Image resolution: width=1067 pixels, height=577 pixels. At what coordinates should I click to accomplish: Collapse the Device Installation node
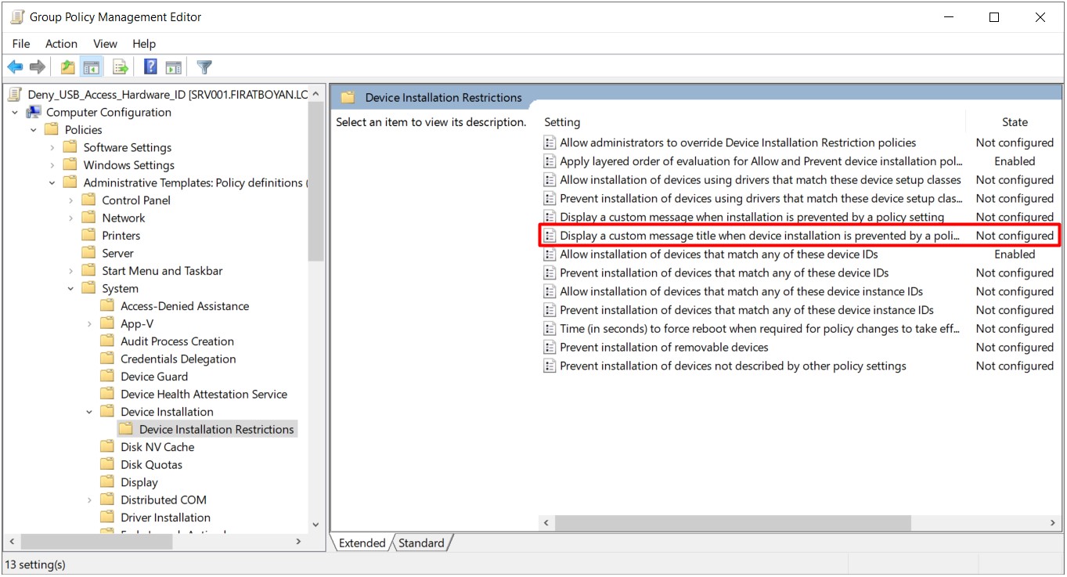point(89,412)
